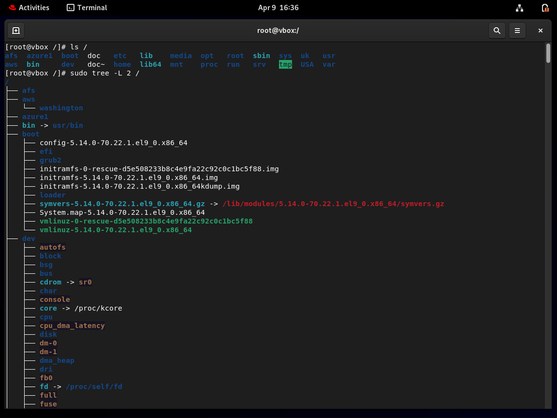Click the 'fuse' device entry
The height and width of the screenshot is (418, 557).
tap(48, 404)
